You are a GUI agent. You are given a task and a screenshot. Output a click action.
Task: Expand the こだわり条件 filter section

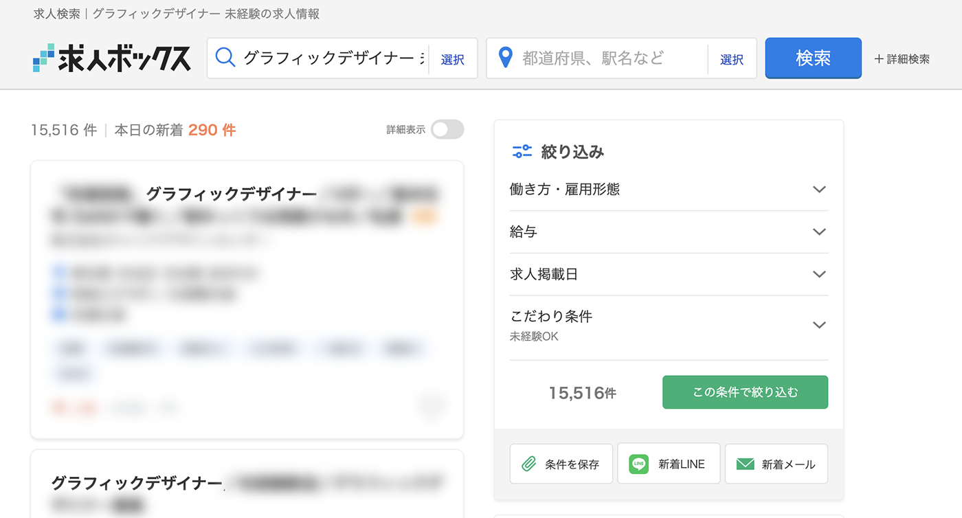click(669, 325)
